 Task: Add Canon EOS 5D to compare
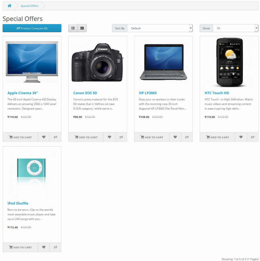(x=121, y=137)
